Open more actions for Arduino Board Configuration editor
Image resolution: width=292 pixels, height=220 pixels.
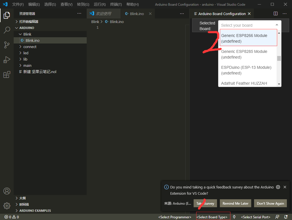click(x=285, y=14)
